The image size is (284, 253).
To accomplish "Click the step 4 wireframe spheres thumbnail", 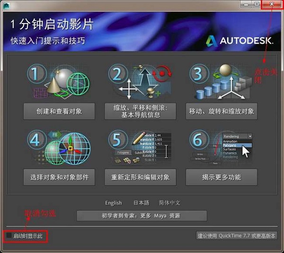I will tap(58, 147).
